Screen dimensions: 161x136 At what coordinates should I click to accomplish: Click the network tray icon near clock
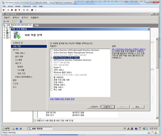144,129
